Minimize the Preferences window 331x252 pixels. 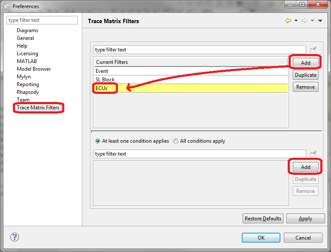pyautogui.click(x=290, y=4)
